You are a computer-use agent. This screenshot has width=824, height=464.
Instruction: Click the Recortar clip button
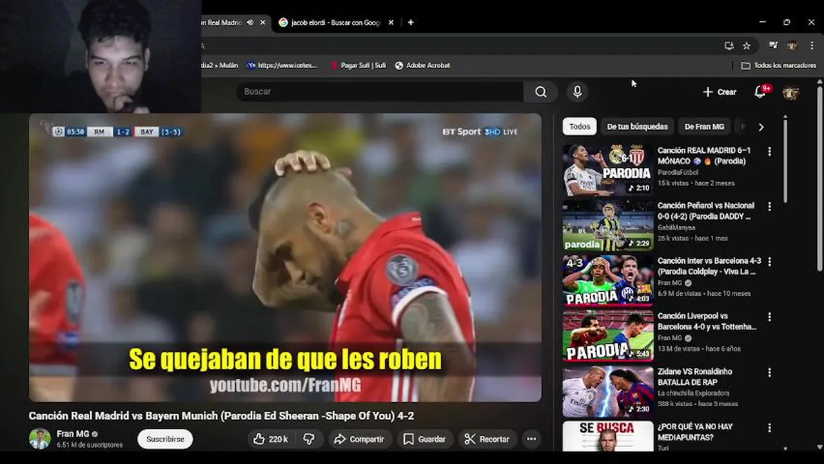point(487,439)
